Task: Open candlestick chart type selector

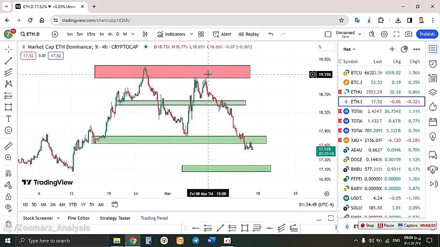Action: point(145,34)
